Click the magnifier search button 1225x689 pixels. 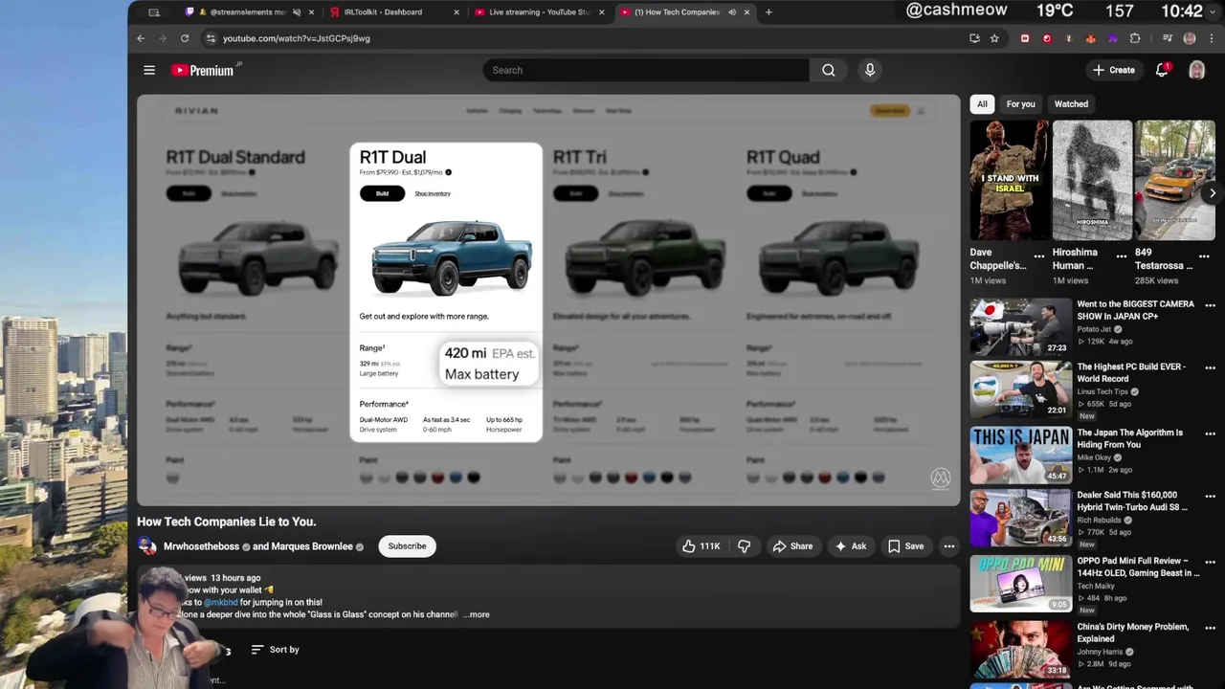[829, 70]
